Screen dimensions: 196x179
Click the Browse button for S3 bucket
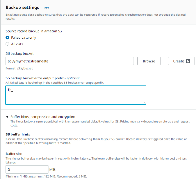149,61
